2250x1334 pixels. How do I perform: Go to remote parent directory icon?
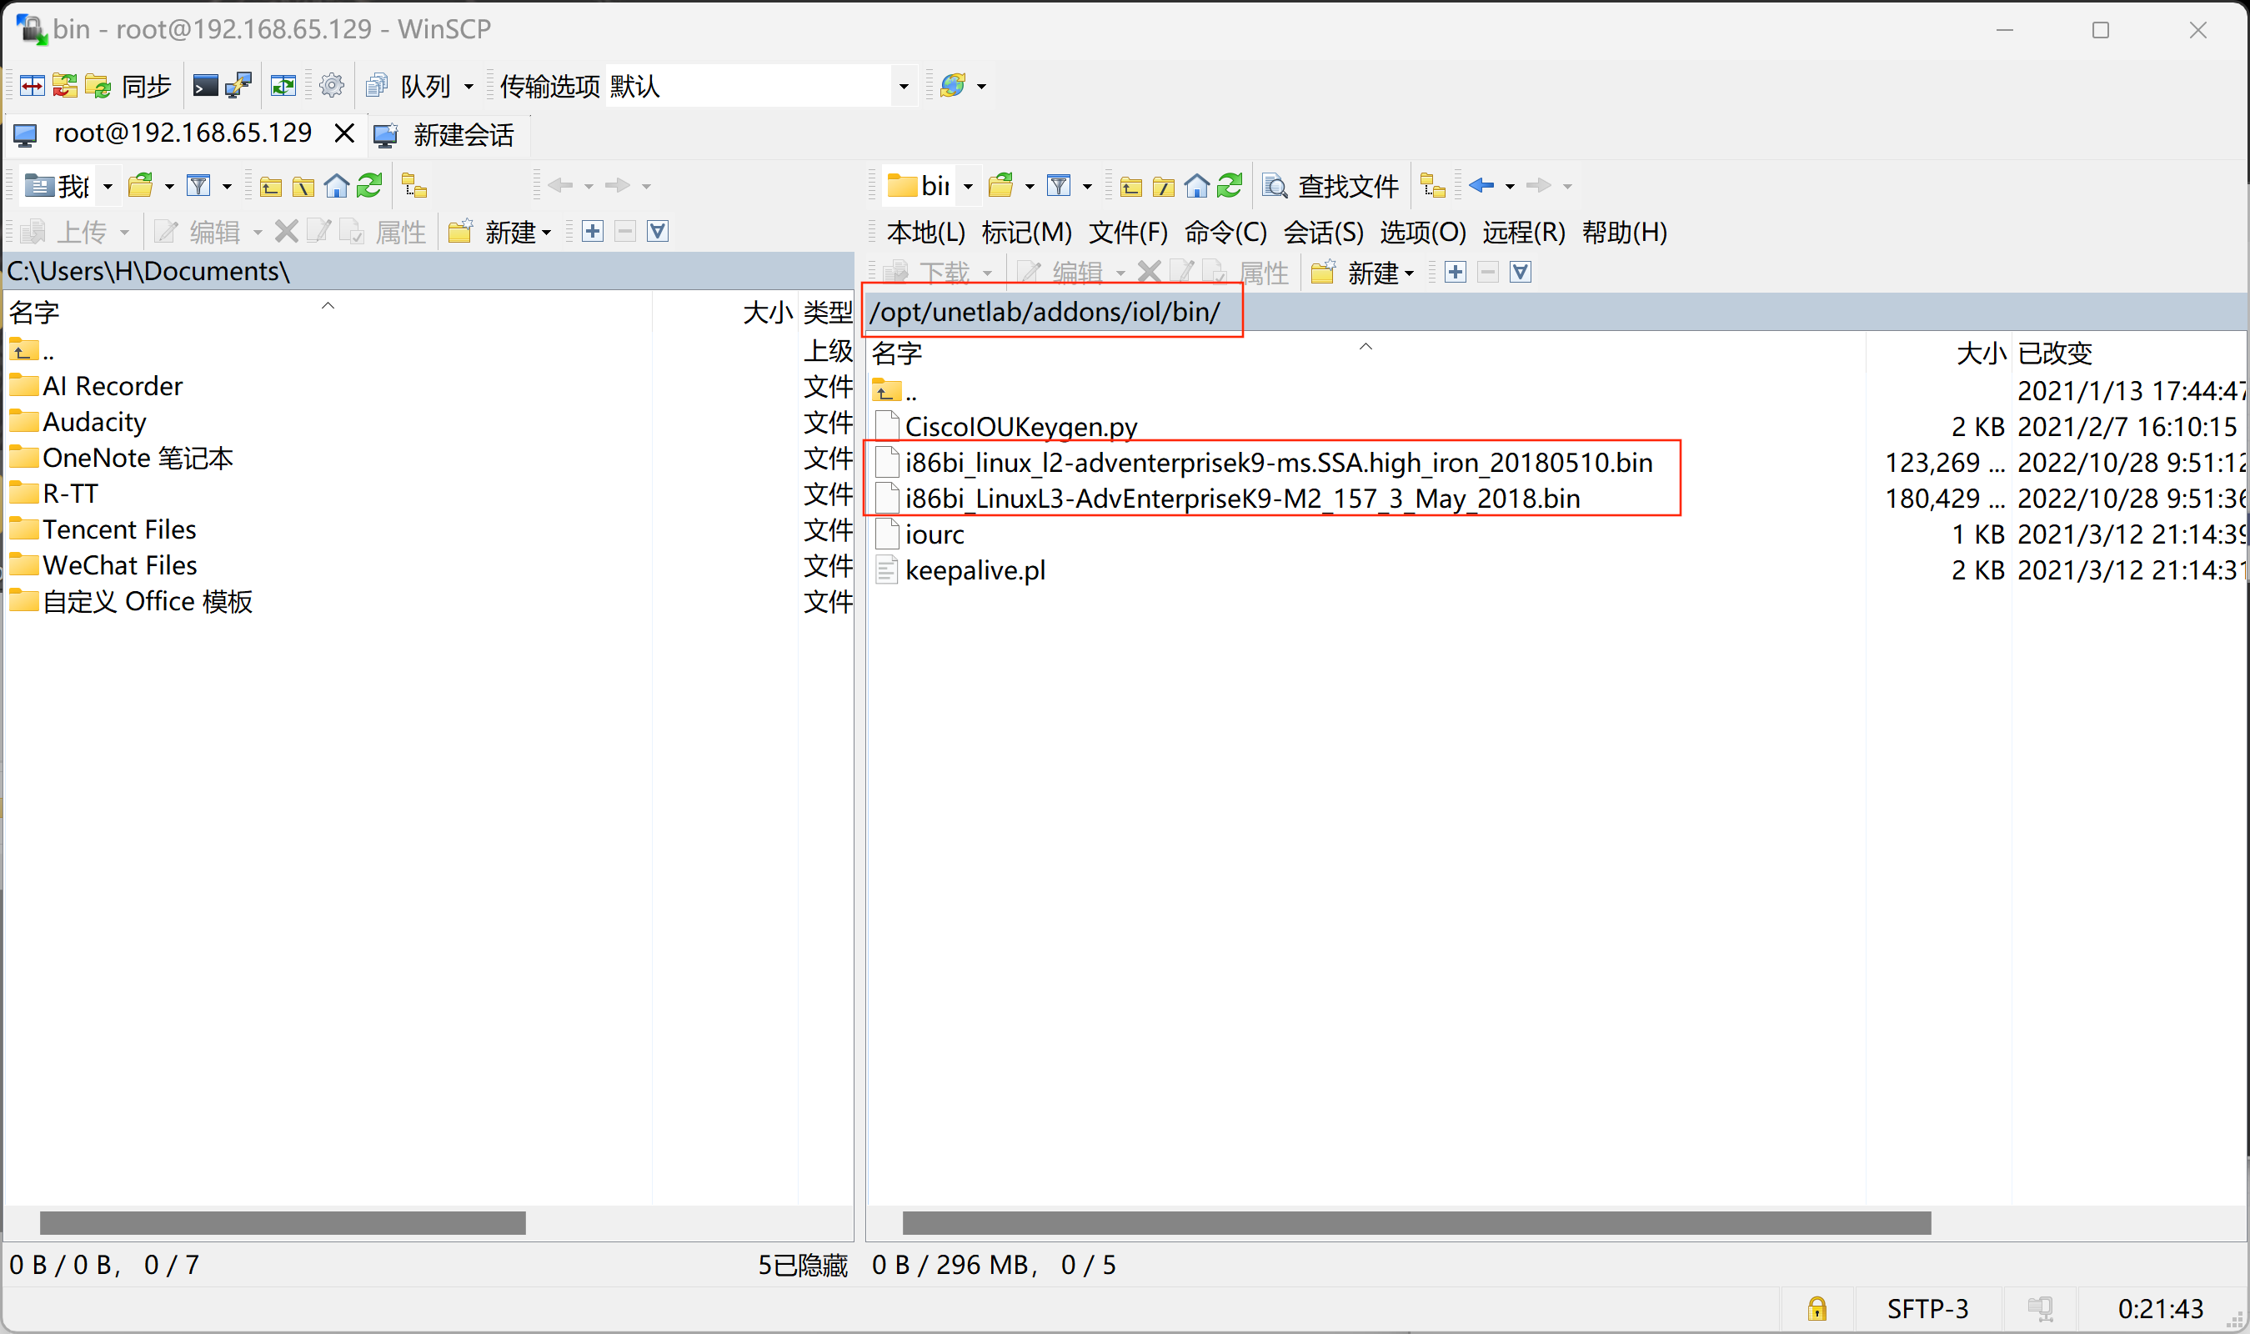(x=1130, y=186)
